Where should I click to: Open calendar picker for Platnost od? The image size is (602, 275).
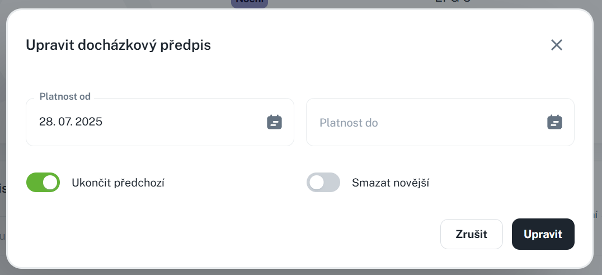[x=274, y=122]
